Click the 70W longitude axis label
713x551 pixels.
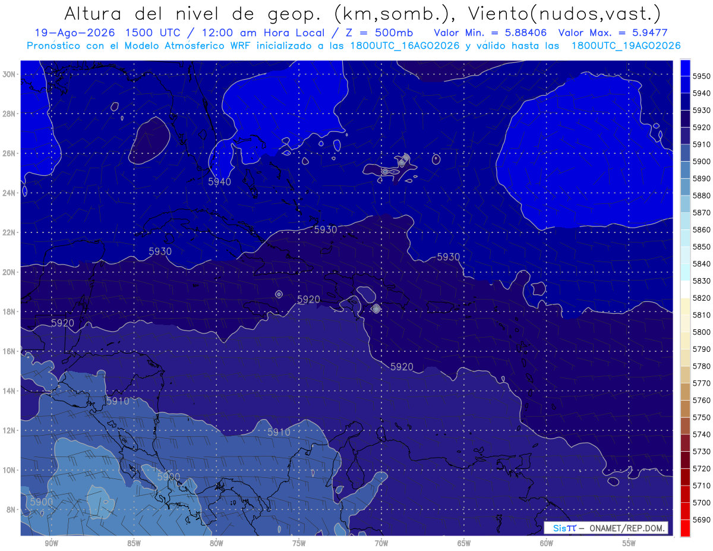pyautogui.click(x=381, y=543)
